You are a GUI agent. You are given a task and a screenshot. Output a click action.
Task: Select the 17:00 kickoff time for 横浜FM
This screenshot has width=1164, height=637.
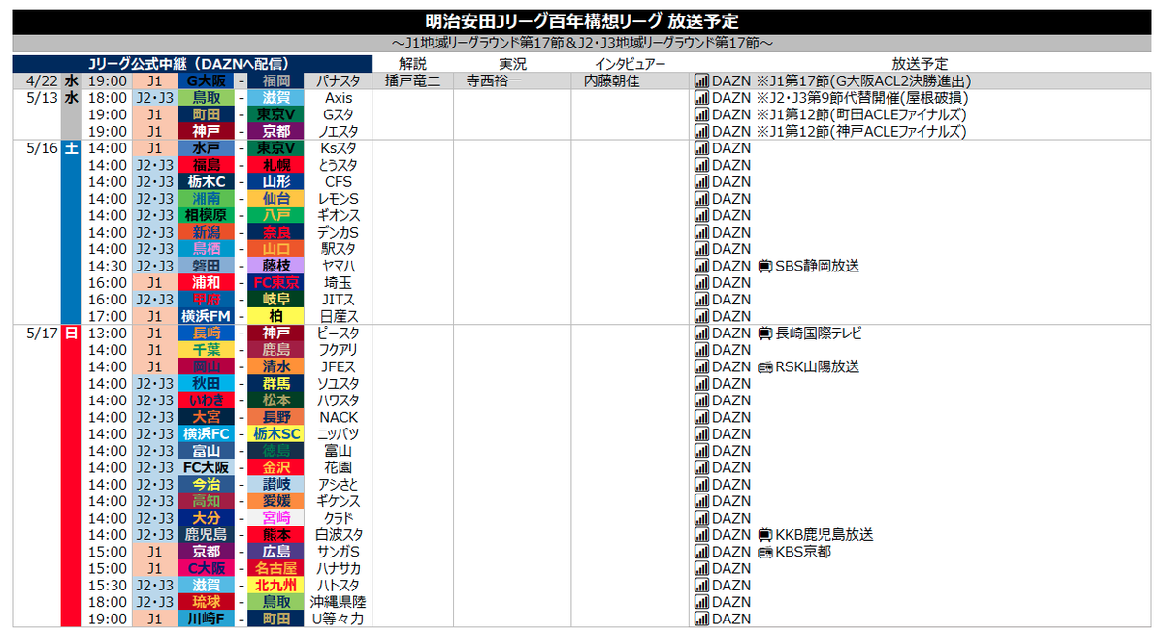(x=107, y=316)
